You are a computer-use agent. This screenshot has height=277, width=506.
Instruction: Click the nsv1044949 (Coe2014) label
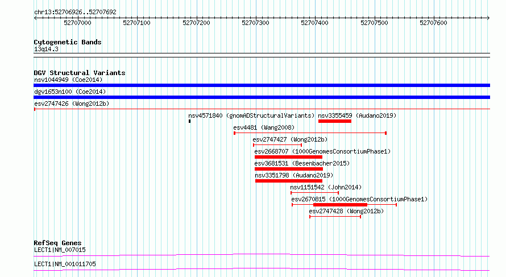68,80
